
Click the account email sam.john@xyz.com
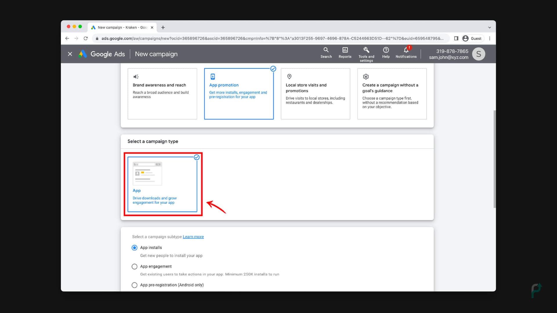coord(449,57)
